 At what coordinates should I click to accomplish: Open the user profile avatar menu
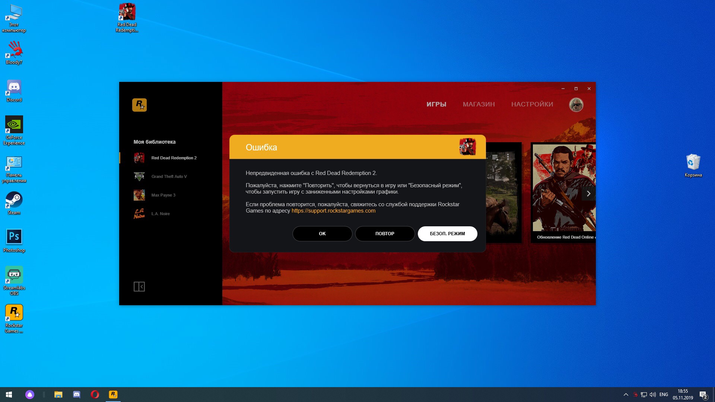pyautogui.click(x=576, y=105)
